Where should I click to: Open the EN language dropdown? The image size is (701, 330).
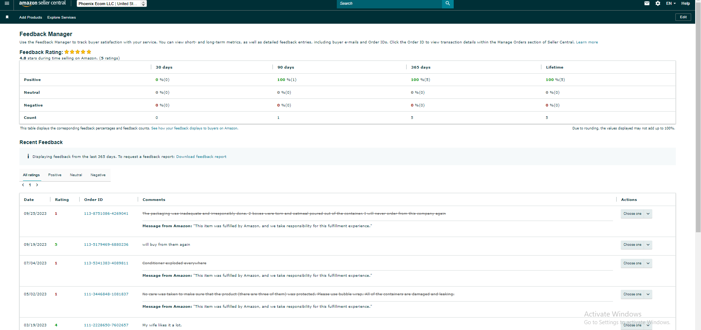(x=671, y=3)
